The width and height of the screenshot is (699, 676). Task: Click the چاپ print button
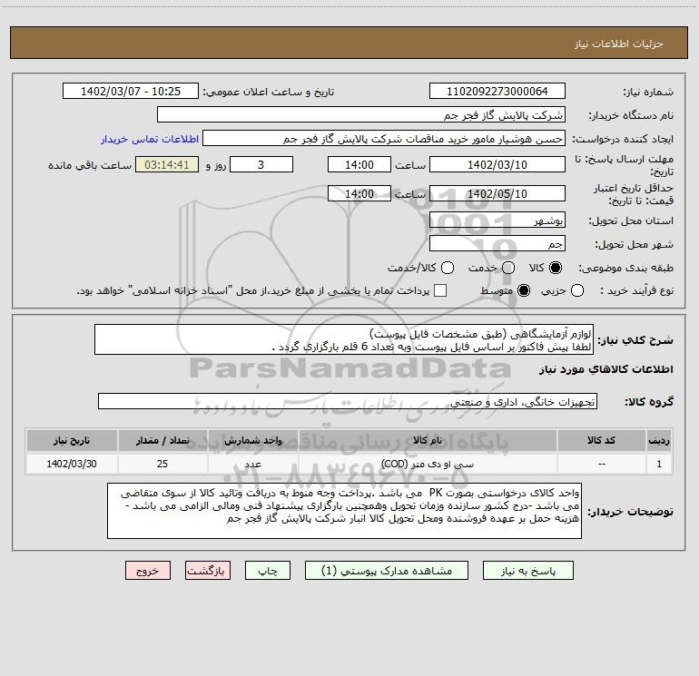268,571
